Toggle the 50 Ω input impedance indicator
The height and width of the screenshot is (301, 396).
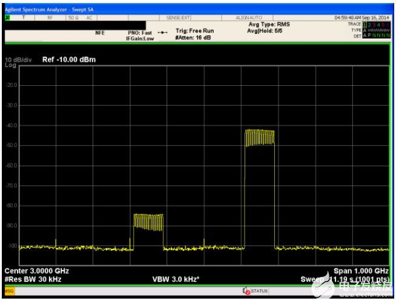click(x=72, y=18)
